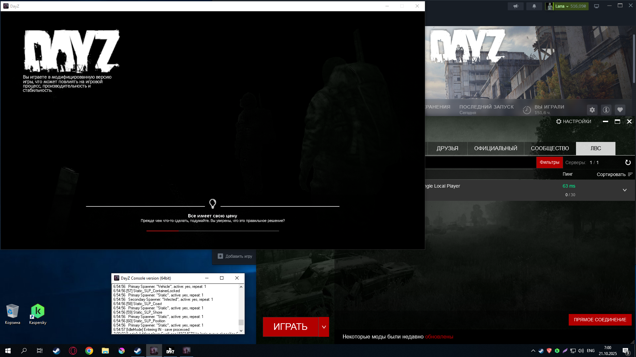Open the Steam tray icon
This screenshot has width=636, height=357.
(541, 351)
